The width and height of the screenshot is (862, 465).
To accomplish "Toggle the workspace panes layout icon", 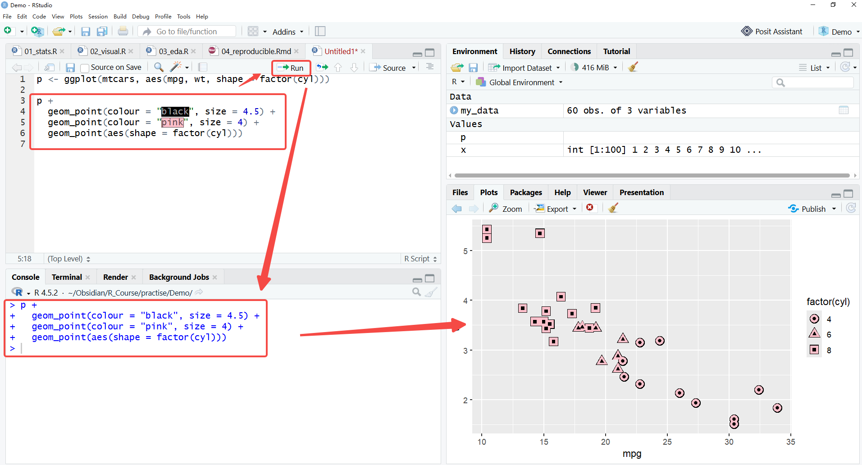I will click(253, 31).
